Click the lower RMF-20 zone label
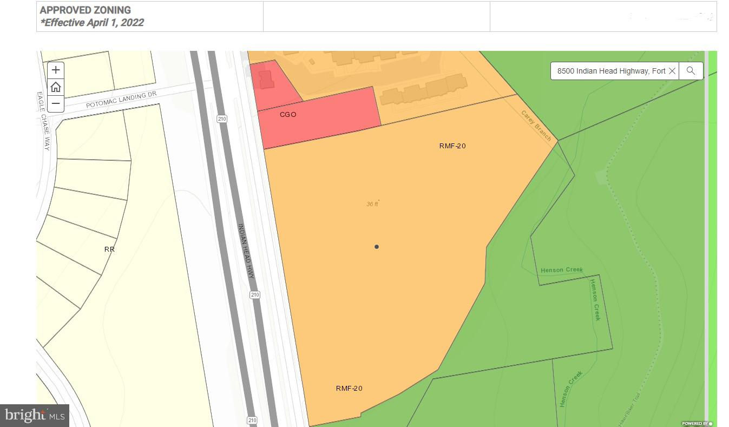This screenshot has height=427, width=729. (x=349, y=388)
